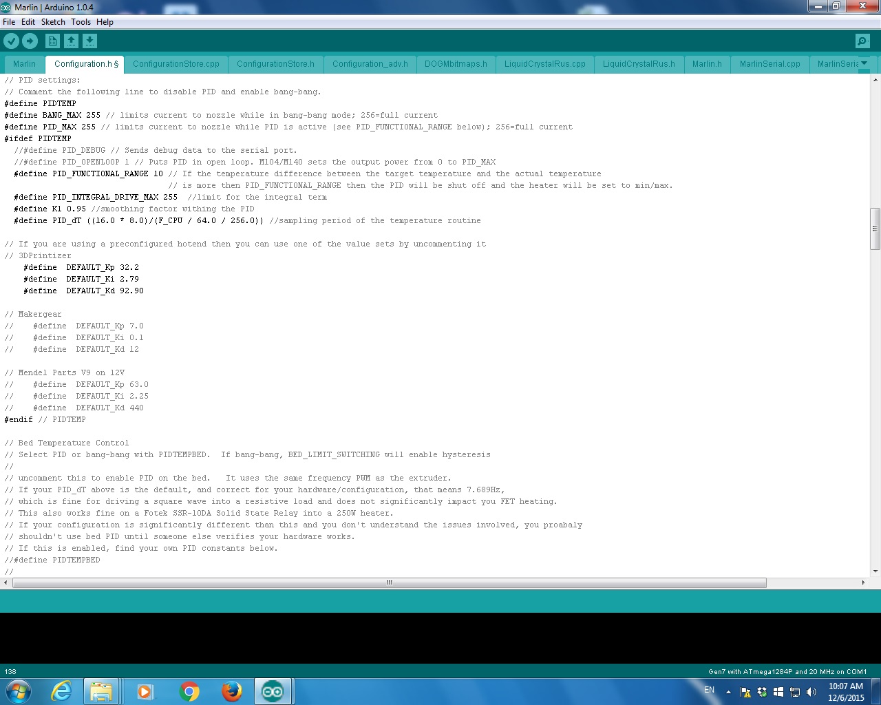This screenshot has height=705, width=881.
Task: Expand the tab list dropdown arrow
Action: pyautogui.click(x=864, y=63)
